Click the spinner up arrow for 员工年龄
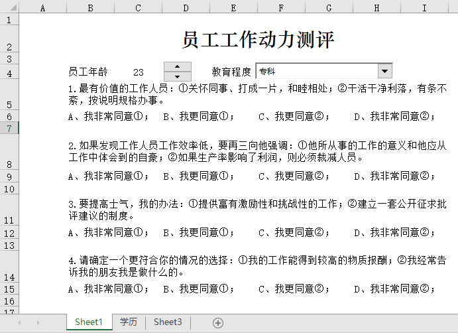458x333 pixels. [x=177, y=66]
